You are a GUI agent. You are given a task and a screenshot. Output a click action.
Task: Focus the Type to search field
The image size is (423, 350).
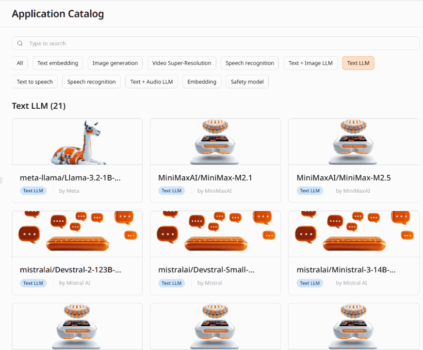[215, 43]
